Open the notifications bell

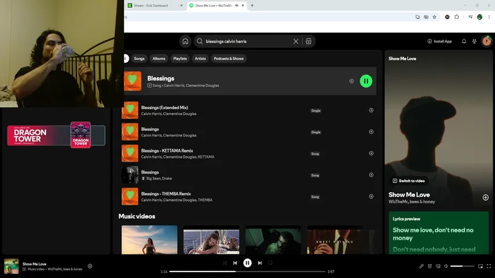[x=464, y=41]
